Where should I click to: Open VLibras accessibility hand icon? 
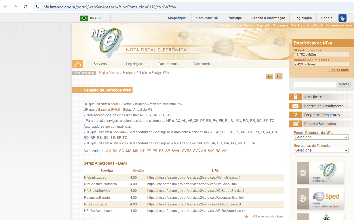pos(342,18)
